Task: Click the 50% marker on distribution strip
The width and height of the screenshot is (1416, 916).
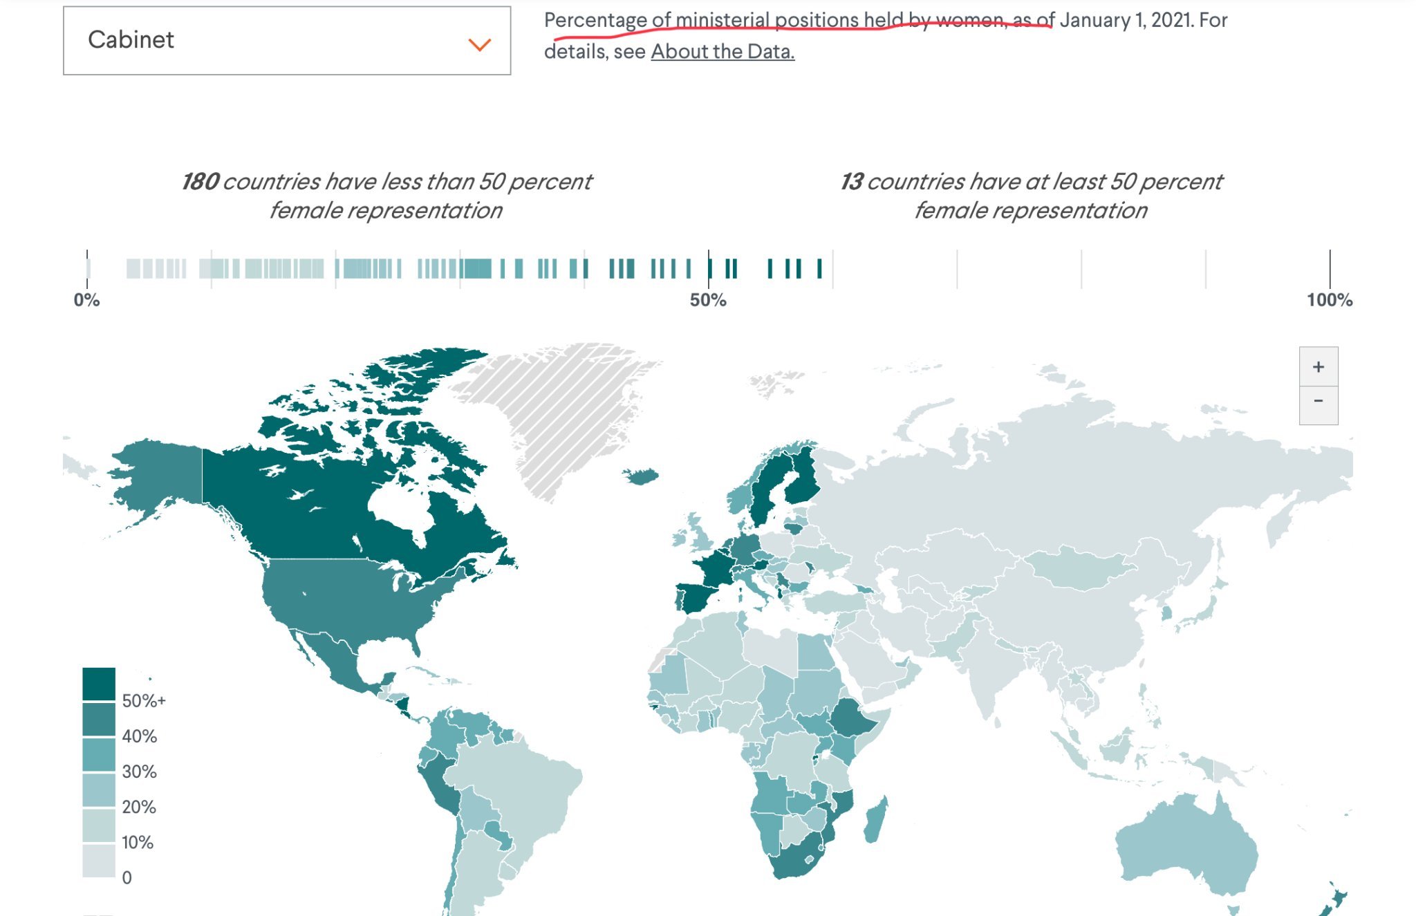Action: pos(709,268)
